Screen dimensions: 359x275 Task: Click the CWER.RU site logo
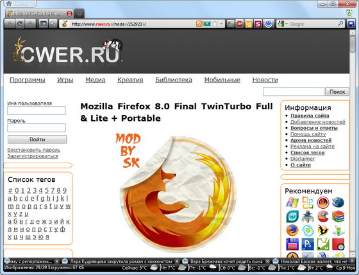[x=67, y=51]
